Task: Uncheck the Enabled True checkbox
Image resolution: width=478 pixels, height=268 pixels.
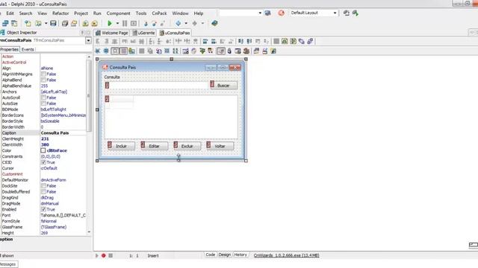Action: tap(43, 209)
